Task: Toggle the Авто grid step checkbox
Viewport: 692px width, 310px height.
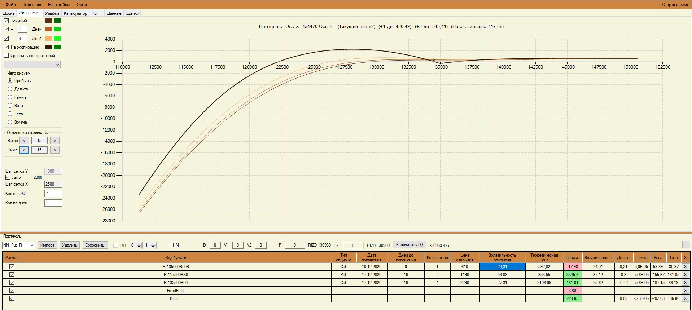Action: click(x=8, y=177)
